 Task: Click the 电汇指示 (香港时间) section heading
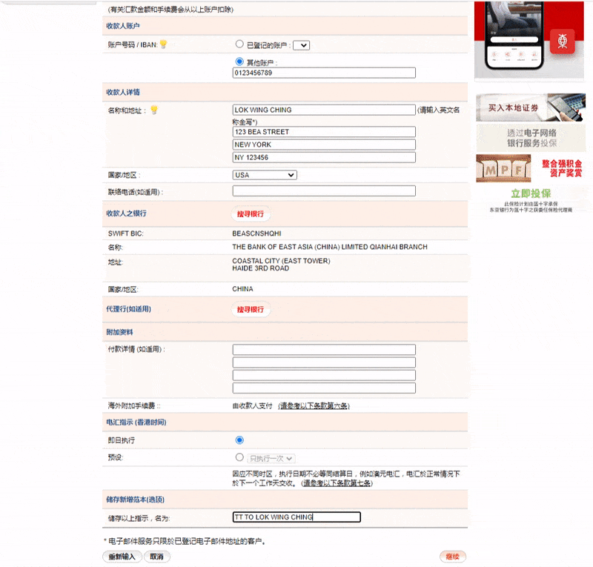pos(136,422)
